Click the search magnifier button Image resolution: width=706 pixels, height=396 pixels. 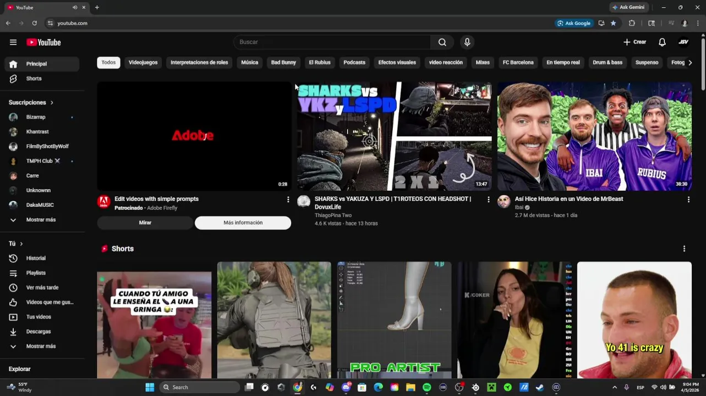(x=442, y=42)
